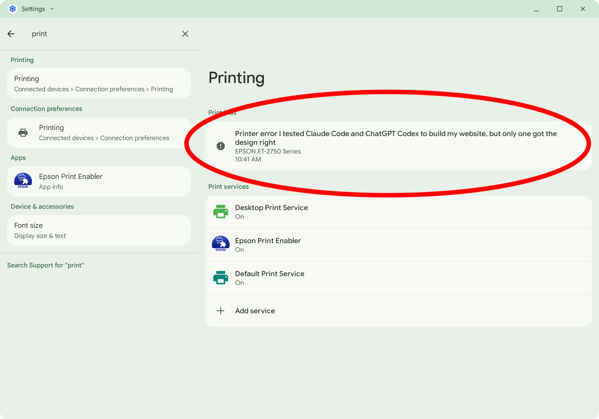Open Desktop Print Service settings
This screenshot has height=419, width=599.
click(398, 212)
